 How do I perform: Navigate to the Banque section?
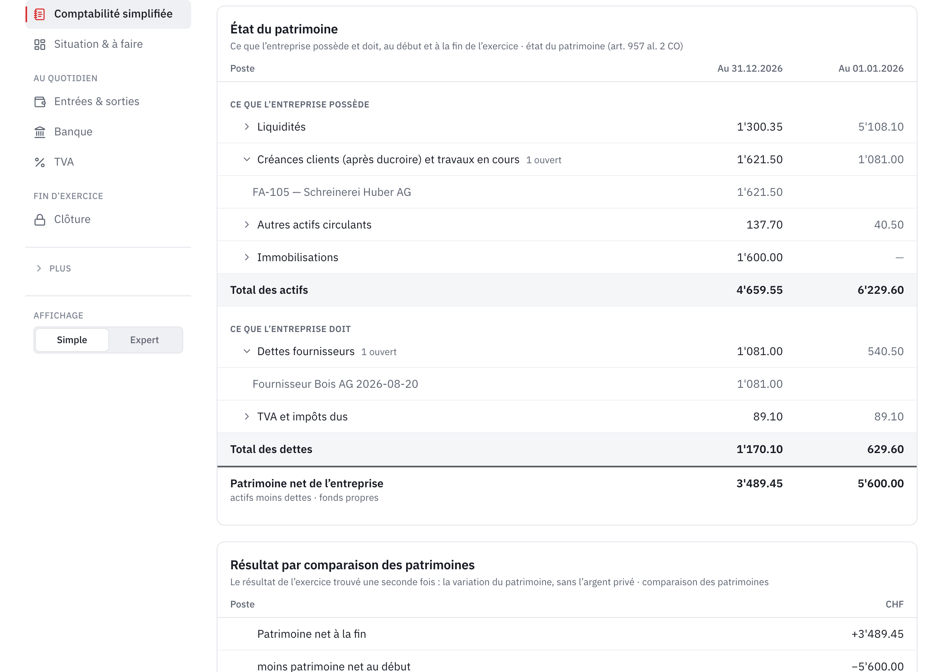108,132
